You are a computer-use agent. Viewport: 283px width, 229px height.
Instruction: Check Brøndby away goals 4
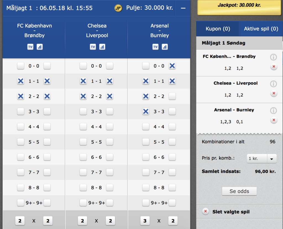47,127
